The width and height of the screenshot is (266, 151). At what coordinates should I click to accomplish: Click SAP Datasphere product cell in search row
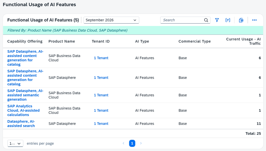click(x=62, y=123)
